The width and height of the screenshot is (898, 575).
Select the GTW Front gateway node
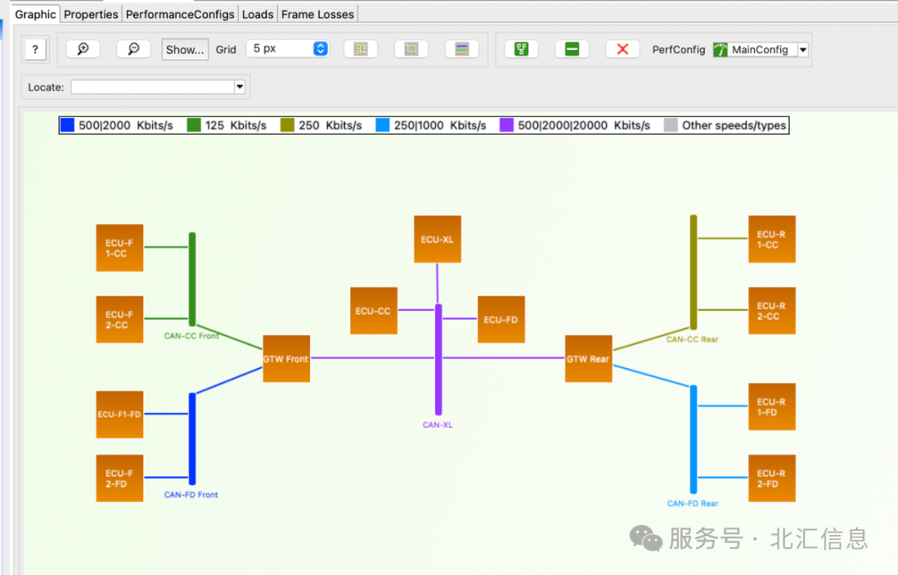click(286, 359)
